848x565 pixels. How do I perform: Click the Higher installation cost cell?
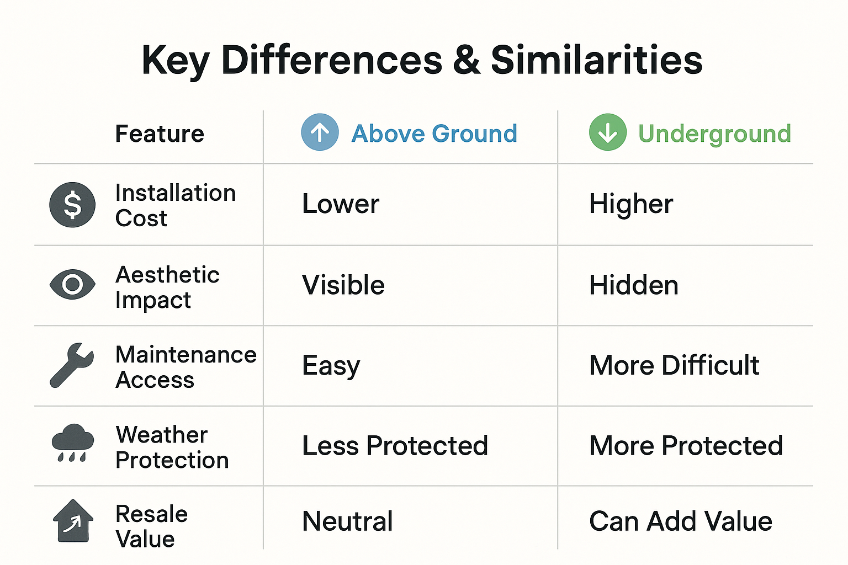click(631, 204)
